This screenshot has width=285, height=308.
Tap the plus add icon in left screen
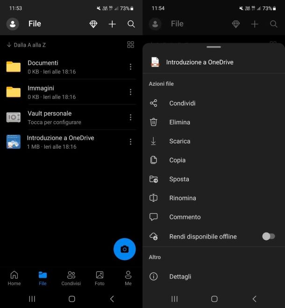112,24
